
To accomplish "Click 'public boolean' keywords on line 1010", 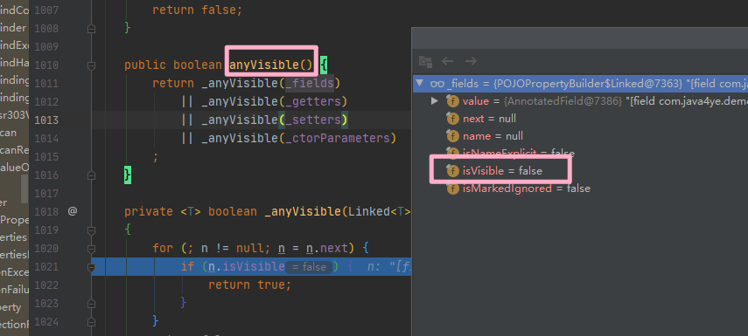I will point(173,65).
